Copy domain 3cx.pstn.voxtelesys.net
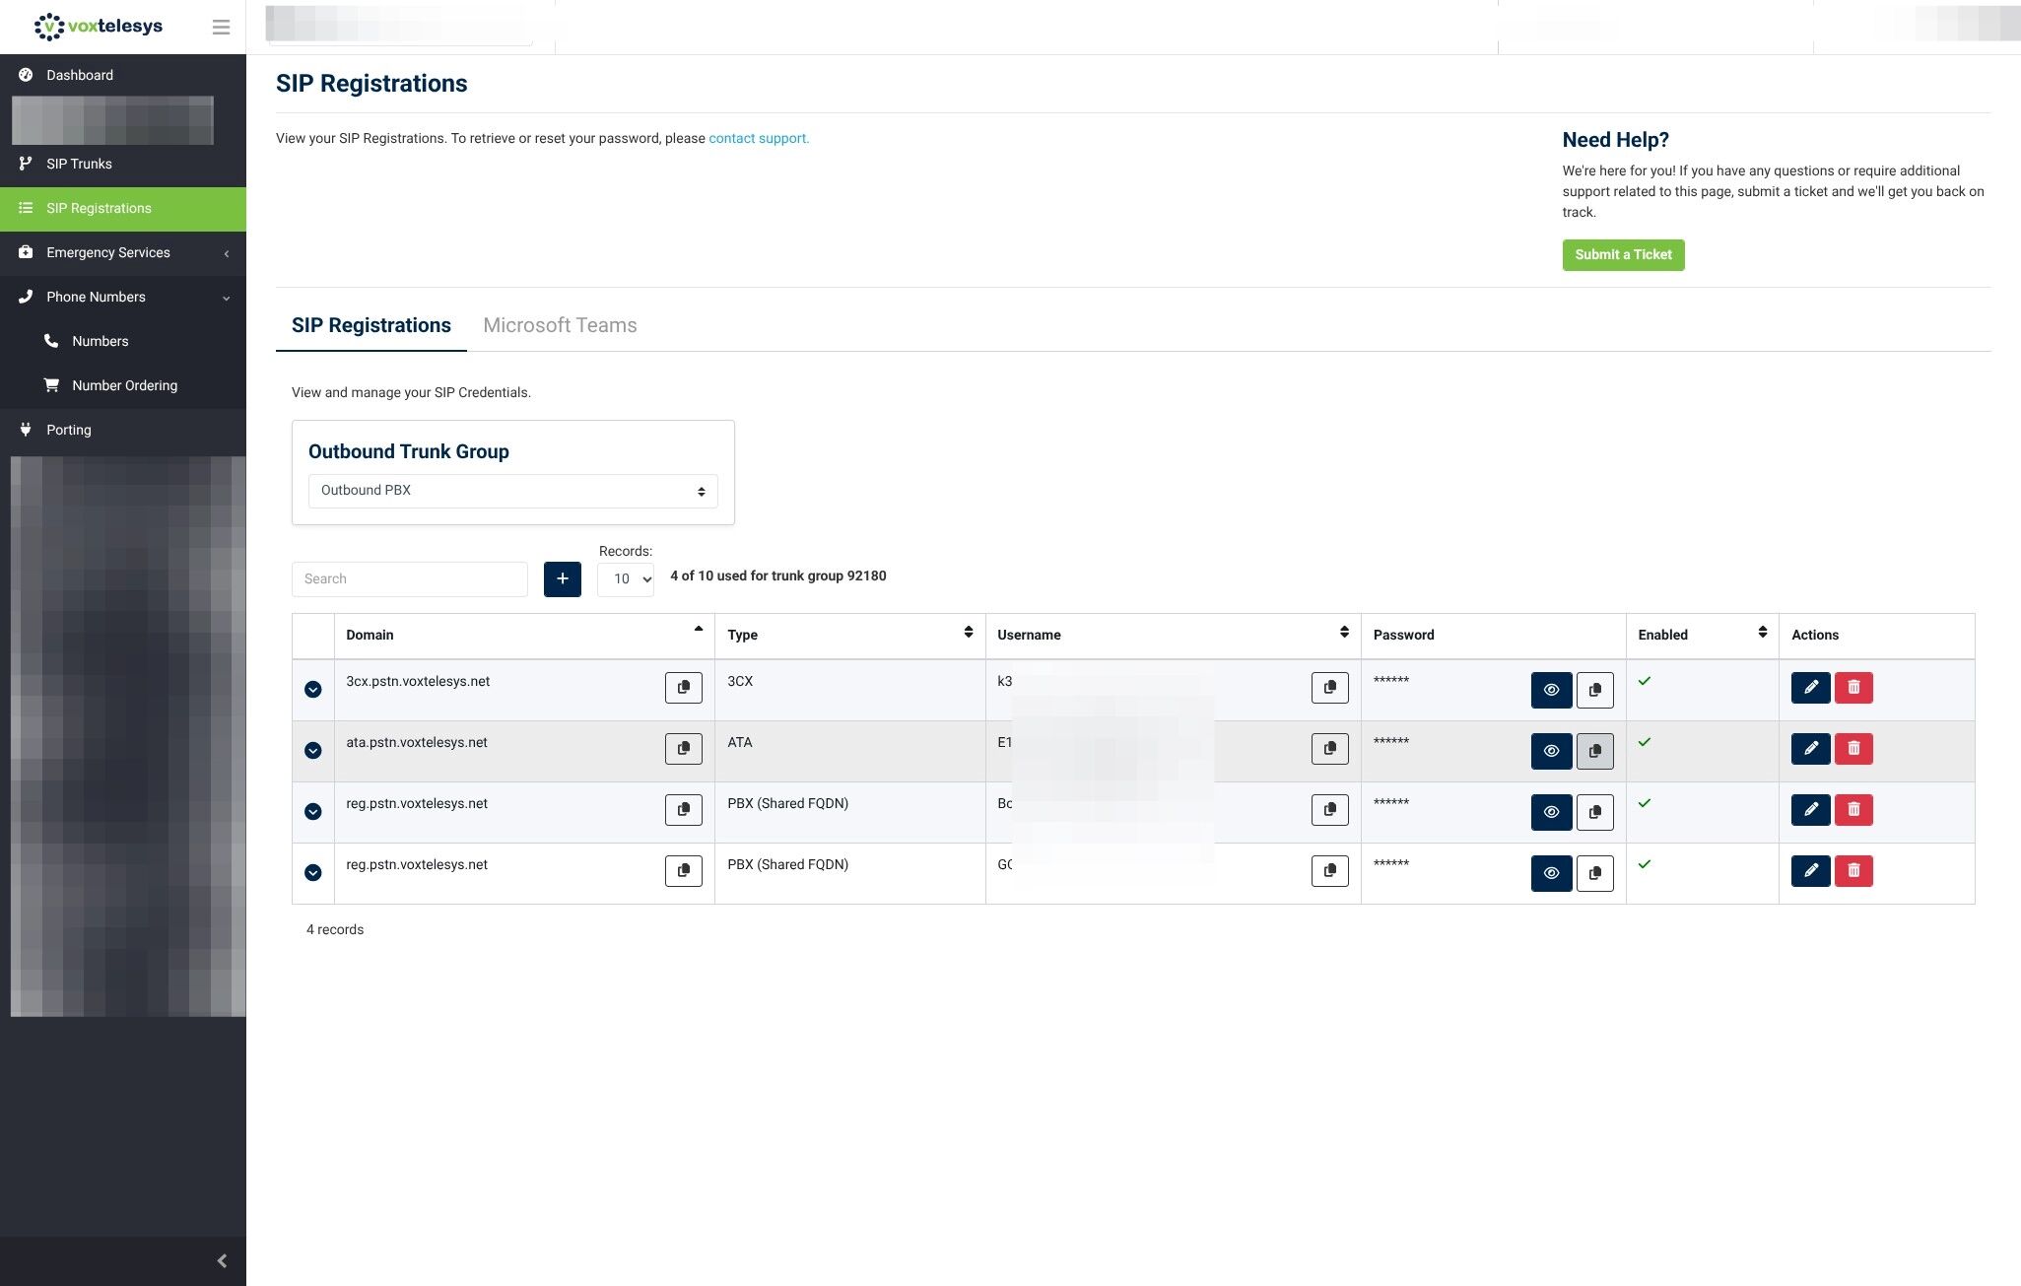Screen dimensions: 2021x1286 [x=683, y=688]
